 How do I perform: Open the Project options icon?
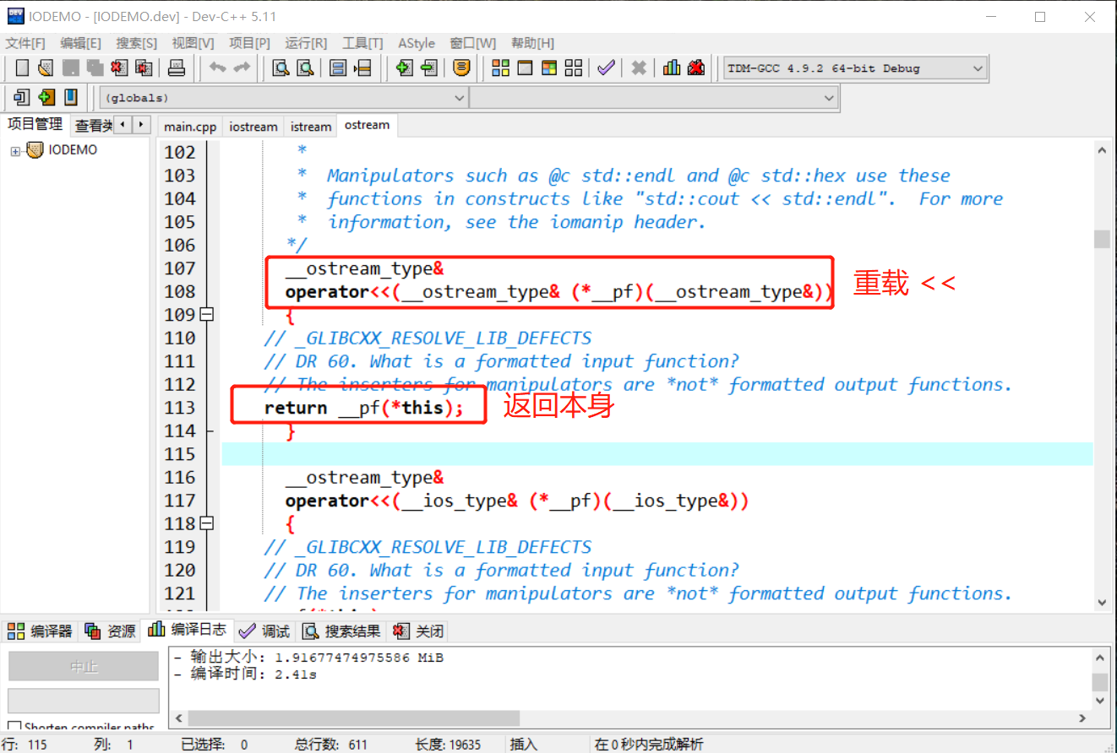[461, 68]
